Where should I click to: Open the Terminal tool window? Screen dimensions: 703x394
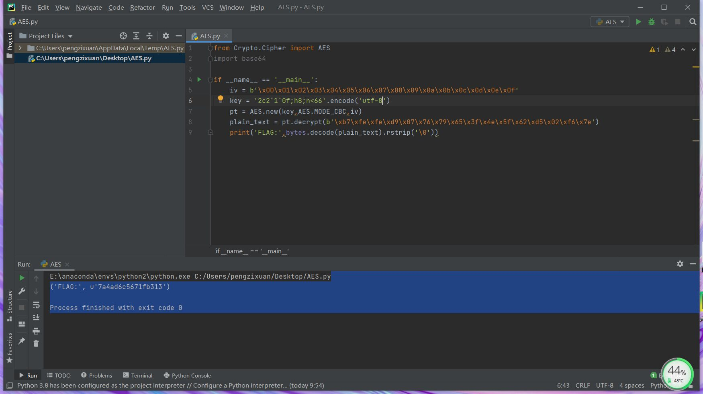click(138, 375)
